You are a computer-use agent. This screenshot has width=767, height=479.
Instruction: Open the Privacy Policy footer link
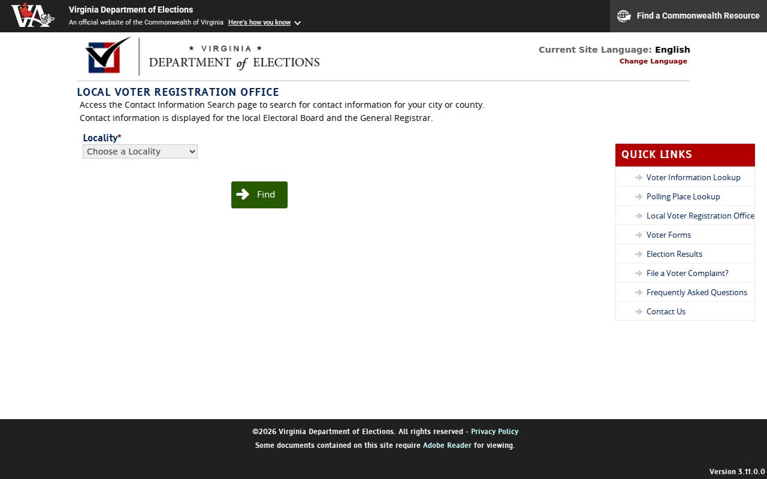(x=494, y=432)
